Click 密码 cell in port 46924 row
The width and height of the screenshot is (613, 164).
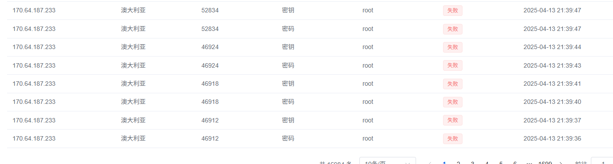tap(288, 65)
